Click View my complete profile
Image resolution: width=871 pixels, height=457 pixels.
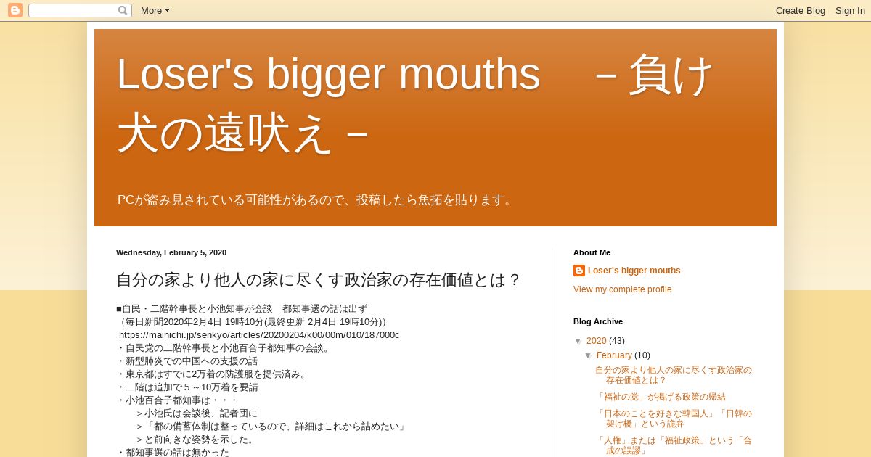coord(623,289)
